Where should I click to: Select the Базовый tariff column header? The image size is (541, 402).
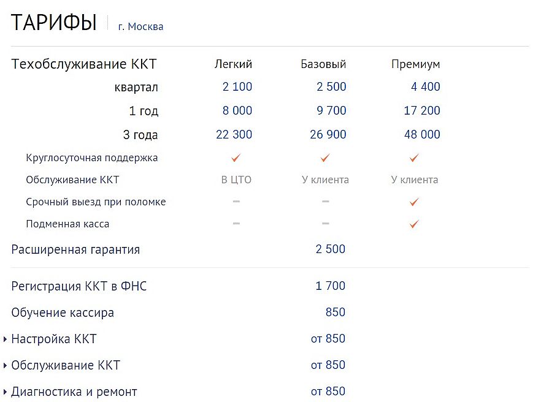click(x=323, y=64)
